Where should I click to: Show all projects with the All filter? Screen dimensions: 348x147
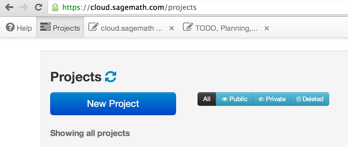coord(207,99)
